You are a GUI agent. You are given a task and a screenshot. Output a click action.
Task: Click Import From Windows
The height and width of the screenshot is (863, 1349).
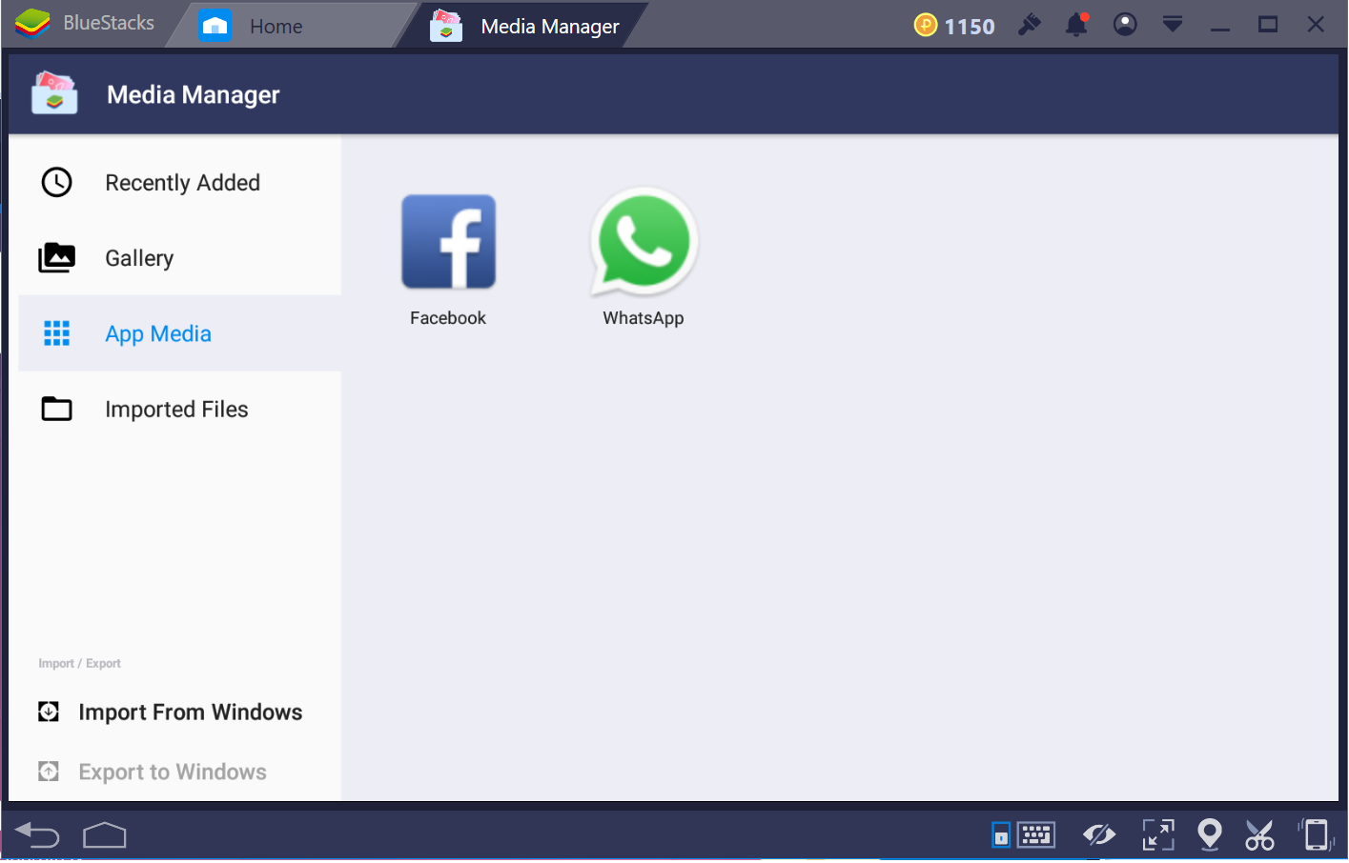pos(171,712)
